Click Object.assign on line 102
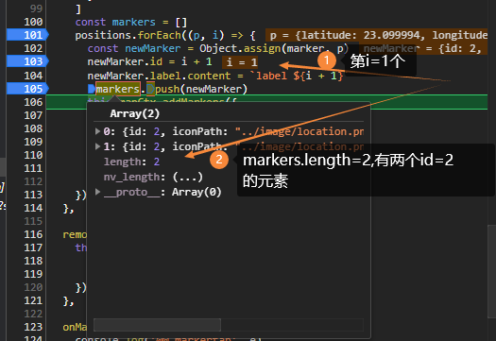 (x=240, y=48)
